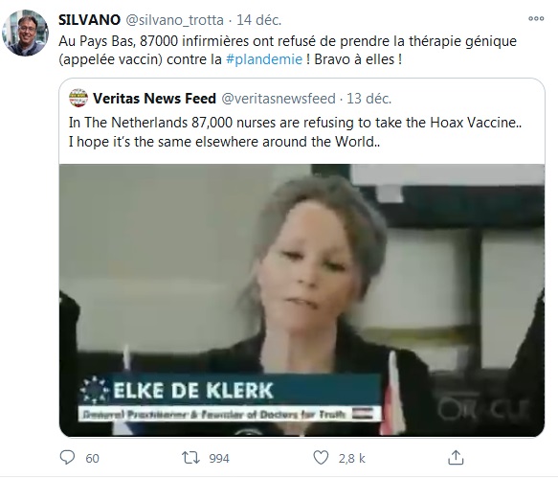View the 994 retweets count

coord(219,458)
